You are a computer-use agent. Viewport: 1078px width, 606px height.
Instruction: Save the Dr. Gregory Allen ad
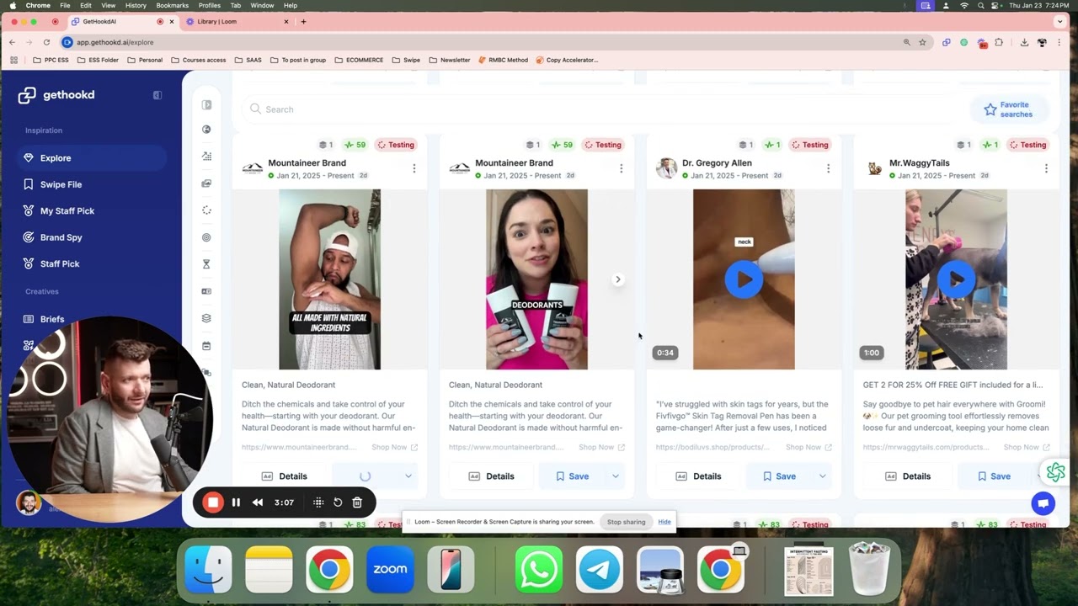pos(778,476)
